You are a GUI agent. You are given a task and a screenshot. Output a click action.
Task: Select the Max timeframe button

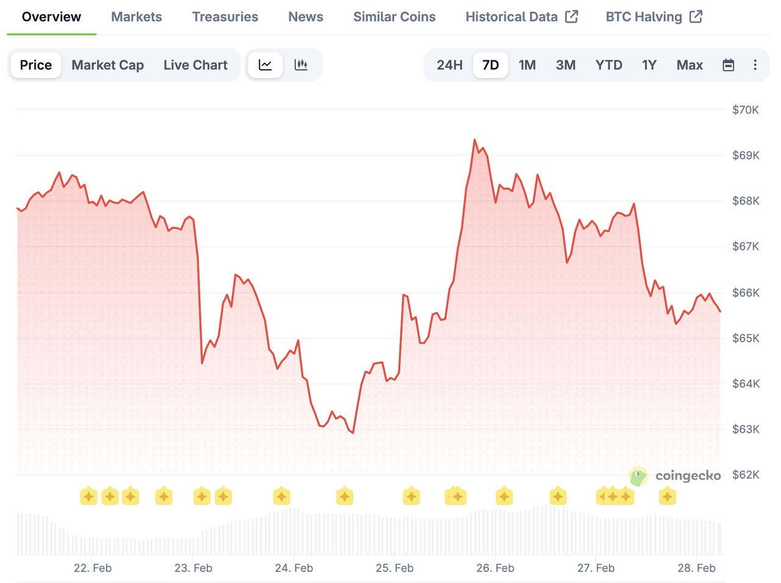pyautogui.click(x=689, y=65)
